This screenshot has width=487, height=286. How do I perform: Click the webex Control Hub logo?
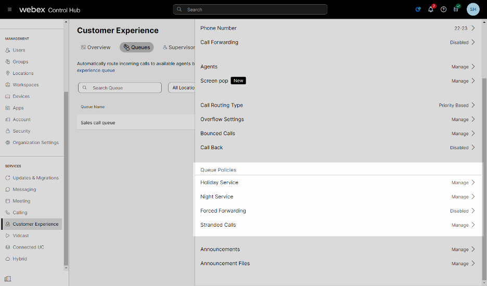50,10
